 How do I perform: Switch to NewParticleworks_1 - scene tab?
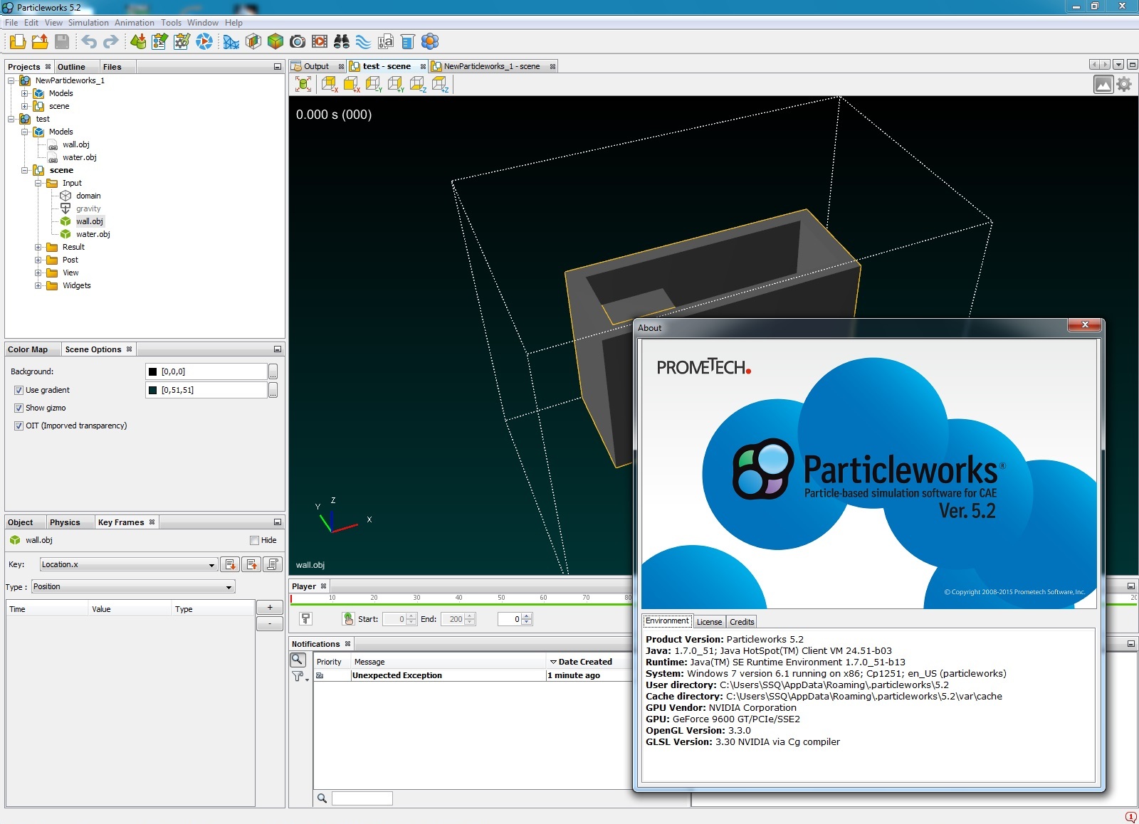click(x=491, y=66)
